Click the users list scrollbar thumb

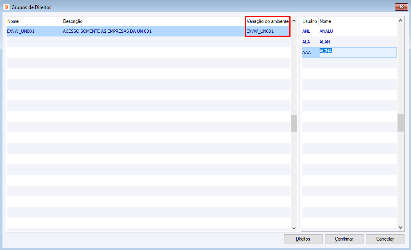pyautogui.click(x=400, y=123)
